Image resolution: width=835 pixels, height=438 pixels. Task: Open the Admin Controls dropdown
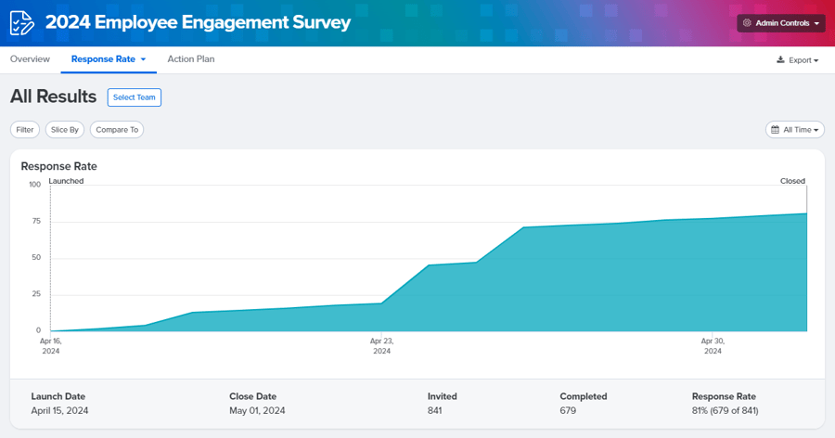(x=781, y=23)
